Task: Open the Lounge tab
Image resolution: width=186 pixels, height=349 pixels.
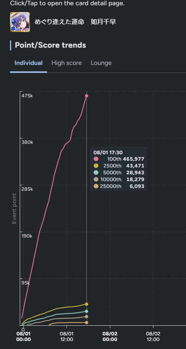Action: (101, 63)
